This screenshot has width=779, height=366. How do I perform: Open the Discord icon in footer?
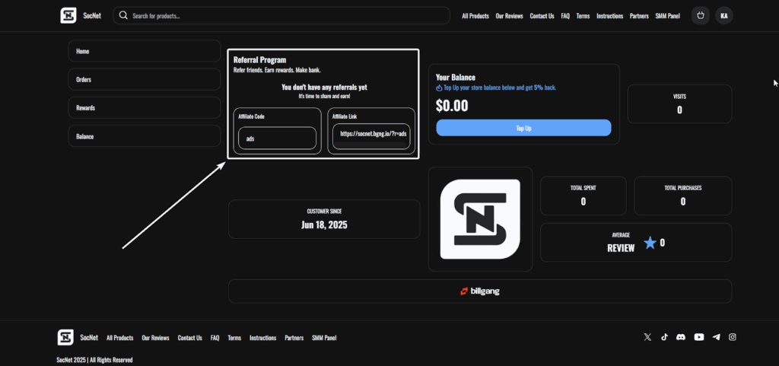[x=682, y=337]
